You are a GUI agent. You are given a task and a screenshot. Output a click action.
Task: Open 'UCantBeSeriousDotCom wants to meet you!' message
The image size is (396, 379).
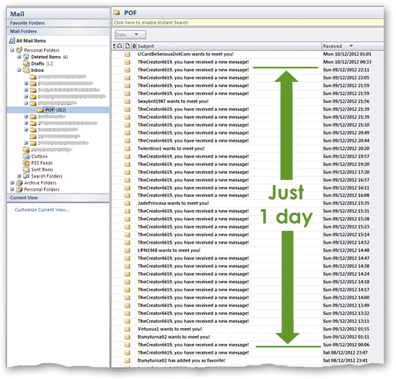186,54
